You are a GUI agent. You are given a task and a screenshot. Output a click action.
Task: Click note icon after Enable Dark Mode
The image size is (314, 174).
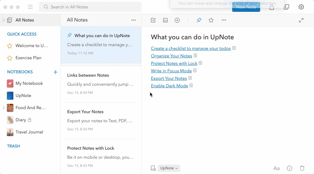[x=191, y=85]
